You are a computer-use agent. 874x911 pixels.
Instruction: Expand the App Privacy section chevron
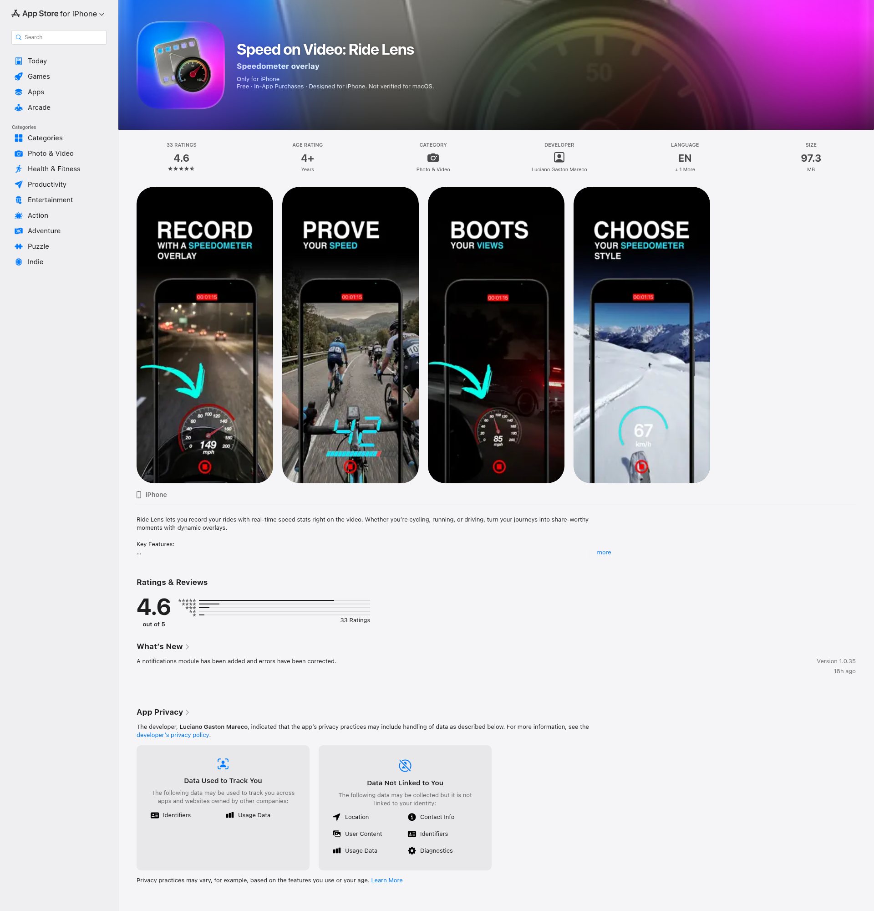[x=187, y=712]
